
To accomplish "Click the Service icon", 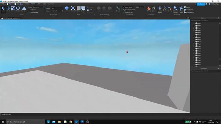I will 170,8.
